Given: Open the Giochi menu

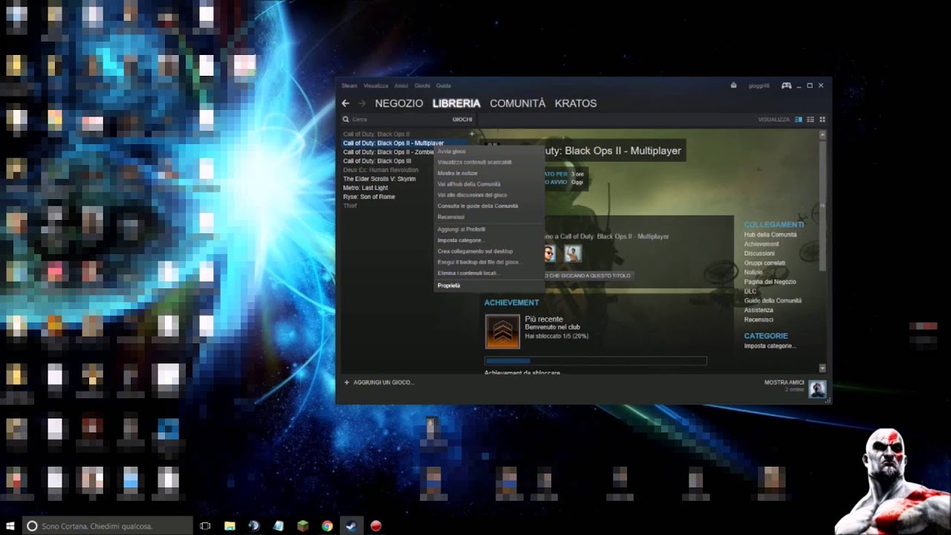Looking at the screenshot, I should 422,85.
